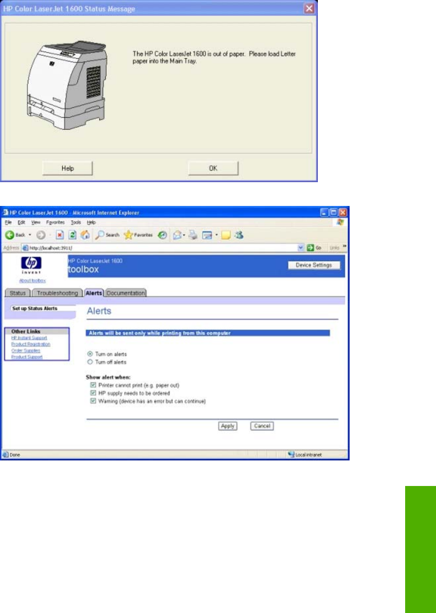This screenshot has width=436, height=613.
Task: Click OK in the status message dialog
Action: 213,168
